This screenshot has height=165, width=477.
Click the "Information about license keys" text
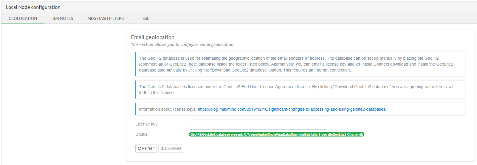[x=168, y=109]
